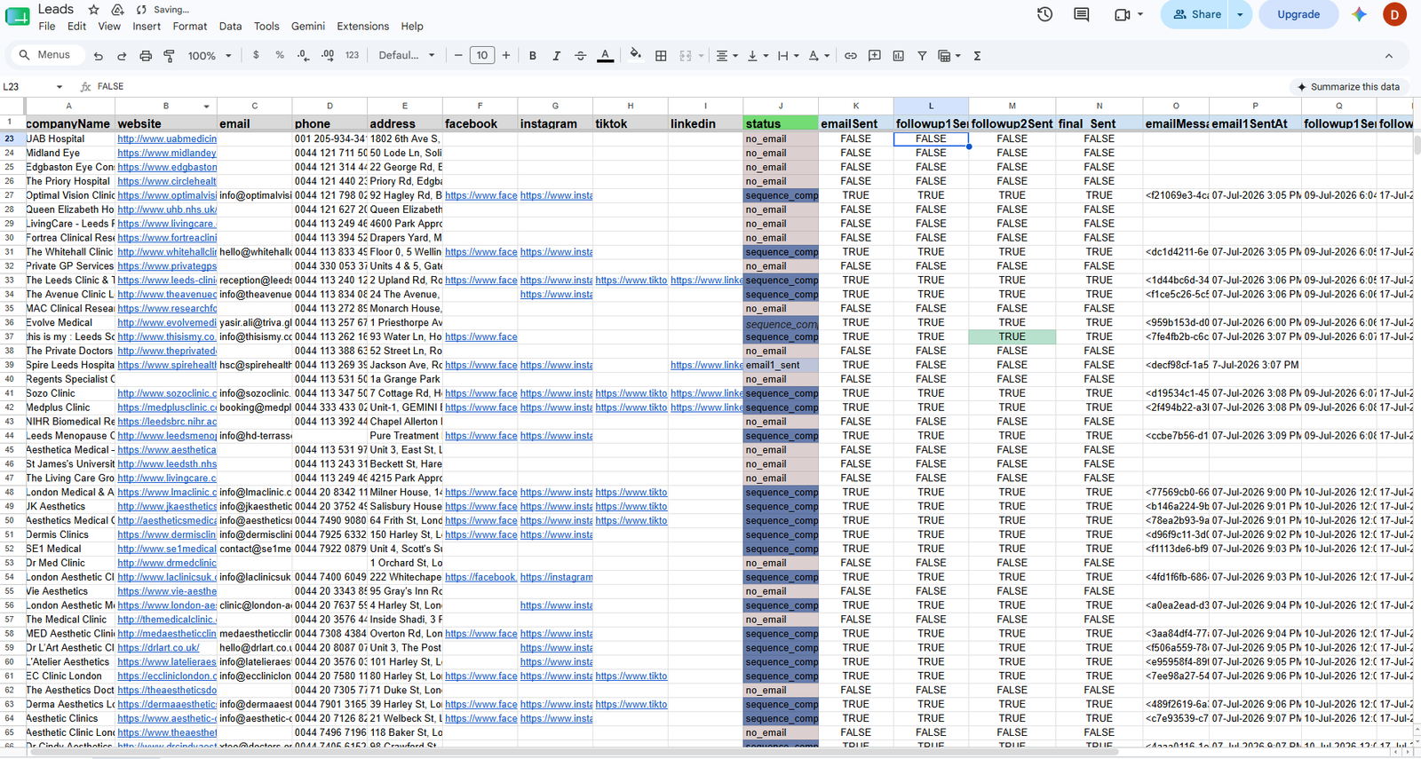Screen dimensions: 1421x759
Task: Go to Sheets home via logo
Action: click(x=18, y=15)
